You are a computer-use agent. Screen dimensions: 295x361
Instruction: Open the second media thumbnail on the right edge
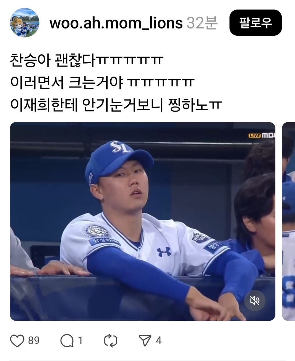[x=288, y=221]
